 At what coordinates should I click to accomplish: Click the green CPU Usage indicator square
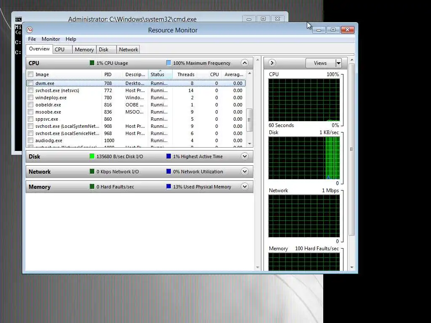coord(92,63)
